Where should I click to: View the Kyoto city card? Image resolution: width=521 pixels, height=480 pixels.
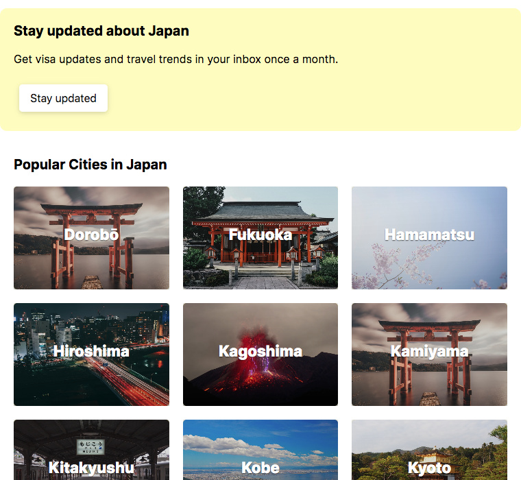429,450
